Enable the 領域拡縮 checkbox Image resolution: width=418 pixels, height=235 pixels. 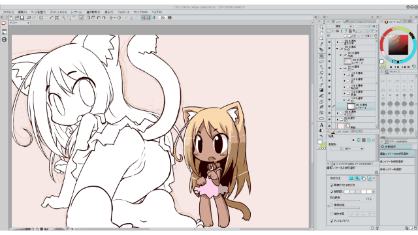[x=332, y=205]
